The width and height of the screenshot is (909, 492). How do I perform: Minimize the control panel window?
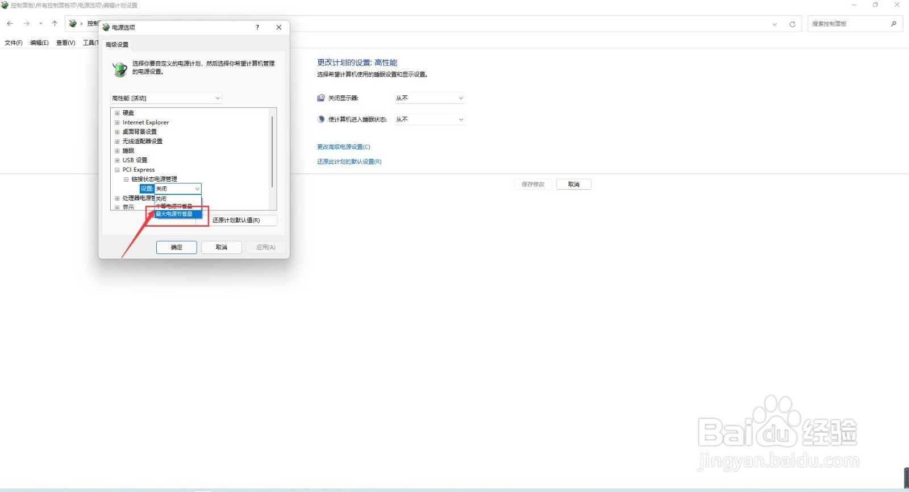(x=854, y=5)
